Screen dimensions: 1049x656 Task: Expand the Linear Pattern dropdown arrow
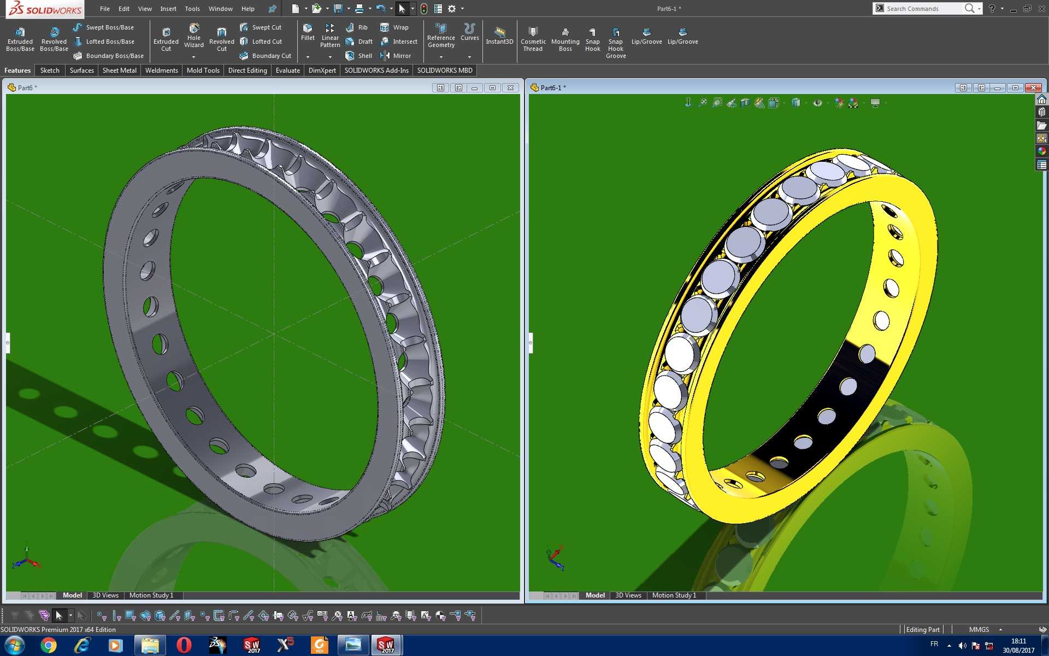pyautogui.click(x=330, y=57)
